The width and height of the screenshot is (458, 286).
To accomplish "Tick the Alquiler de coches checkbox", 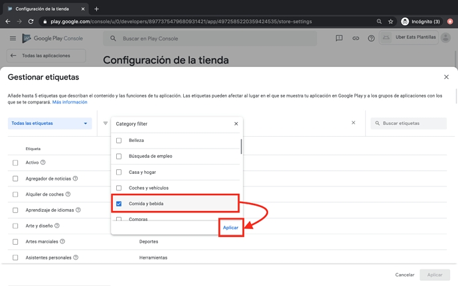I will [x=15, y=194].
